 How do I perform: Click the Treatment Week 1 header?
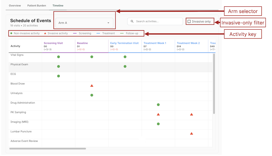pyautogui.click(x=158, y=46)
